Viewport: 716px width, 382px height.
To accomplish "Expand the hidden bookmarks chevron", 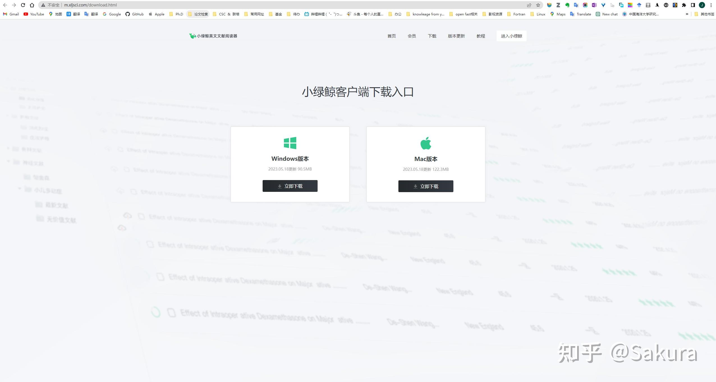I will [687, 14].
